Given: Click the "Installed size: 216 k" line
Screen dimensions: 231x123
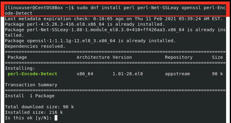Looking at the screenshot, I should (34, 112).
